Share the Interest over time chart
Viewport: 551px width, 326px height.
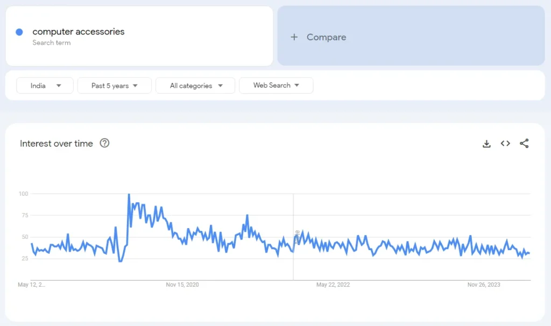pos(524,144)
